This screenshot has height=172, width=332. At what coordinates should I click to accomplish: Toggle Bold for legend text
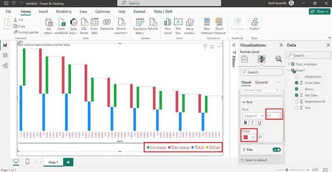pos(245,123)
